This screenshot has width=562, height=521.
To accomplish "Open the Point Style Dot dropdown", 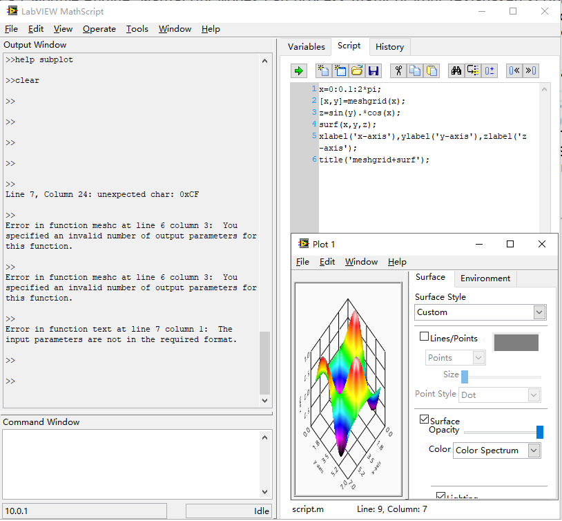I will click(x=500, y=395).
